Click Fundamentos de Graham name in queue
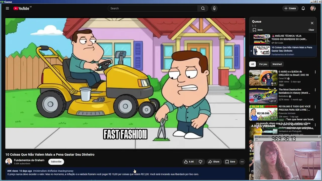 tap(283, 55)
